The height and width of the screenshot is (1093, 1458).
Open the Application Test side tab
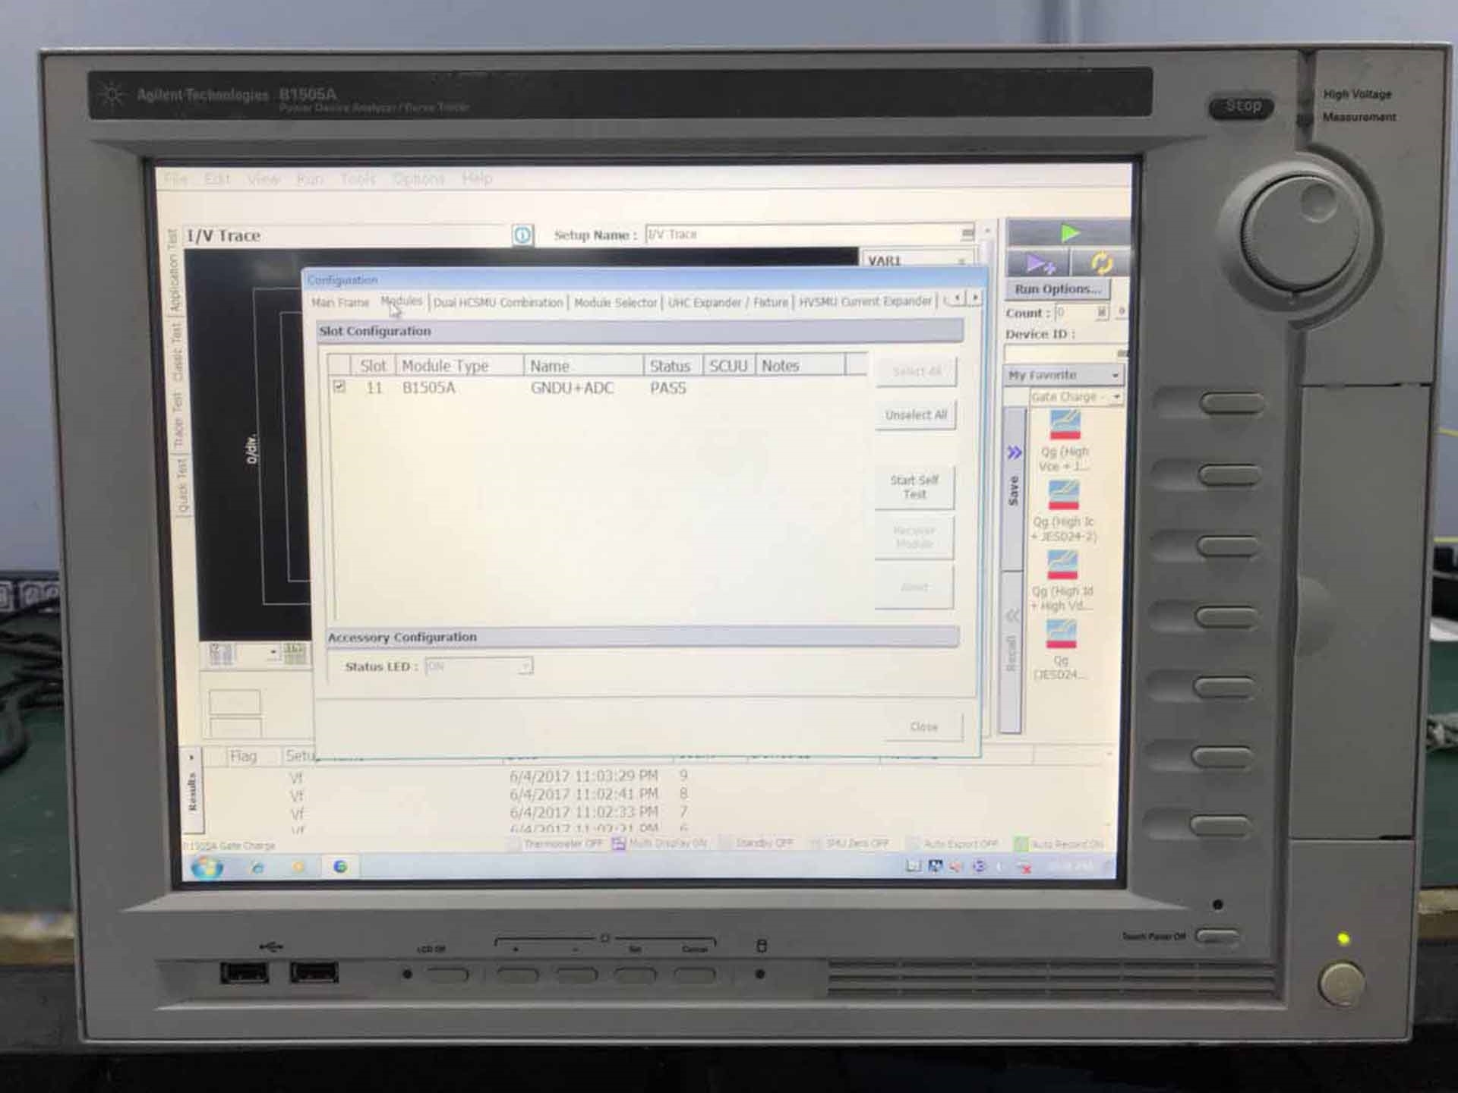pyautogui.click(x=174, y=270)
